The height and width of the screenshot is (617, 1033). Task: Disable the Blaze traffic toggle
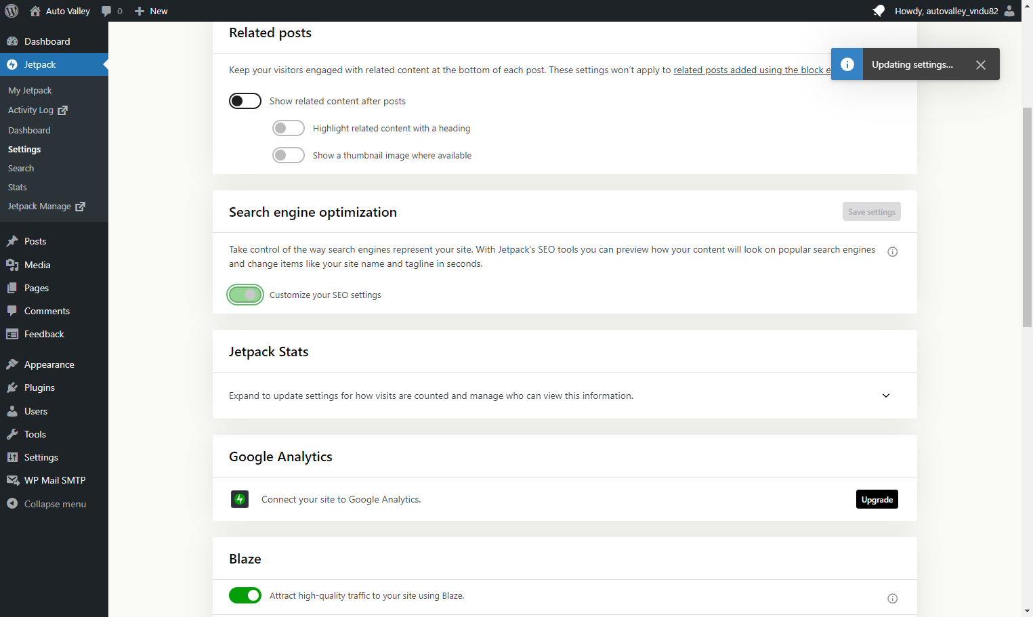pyautogui.click(x=245, y=595)
